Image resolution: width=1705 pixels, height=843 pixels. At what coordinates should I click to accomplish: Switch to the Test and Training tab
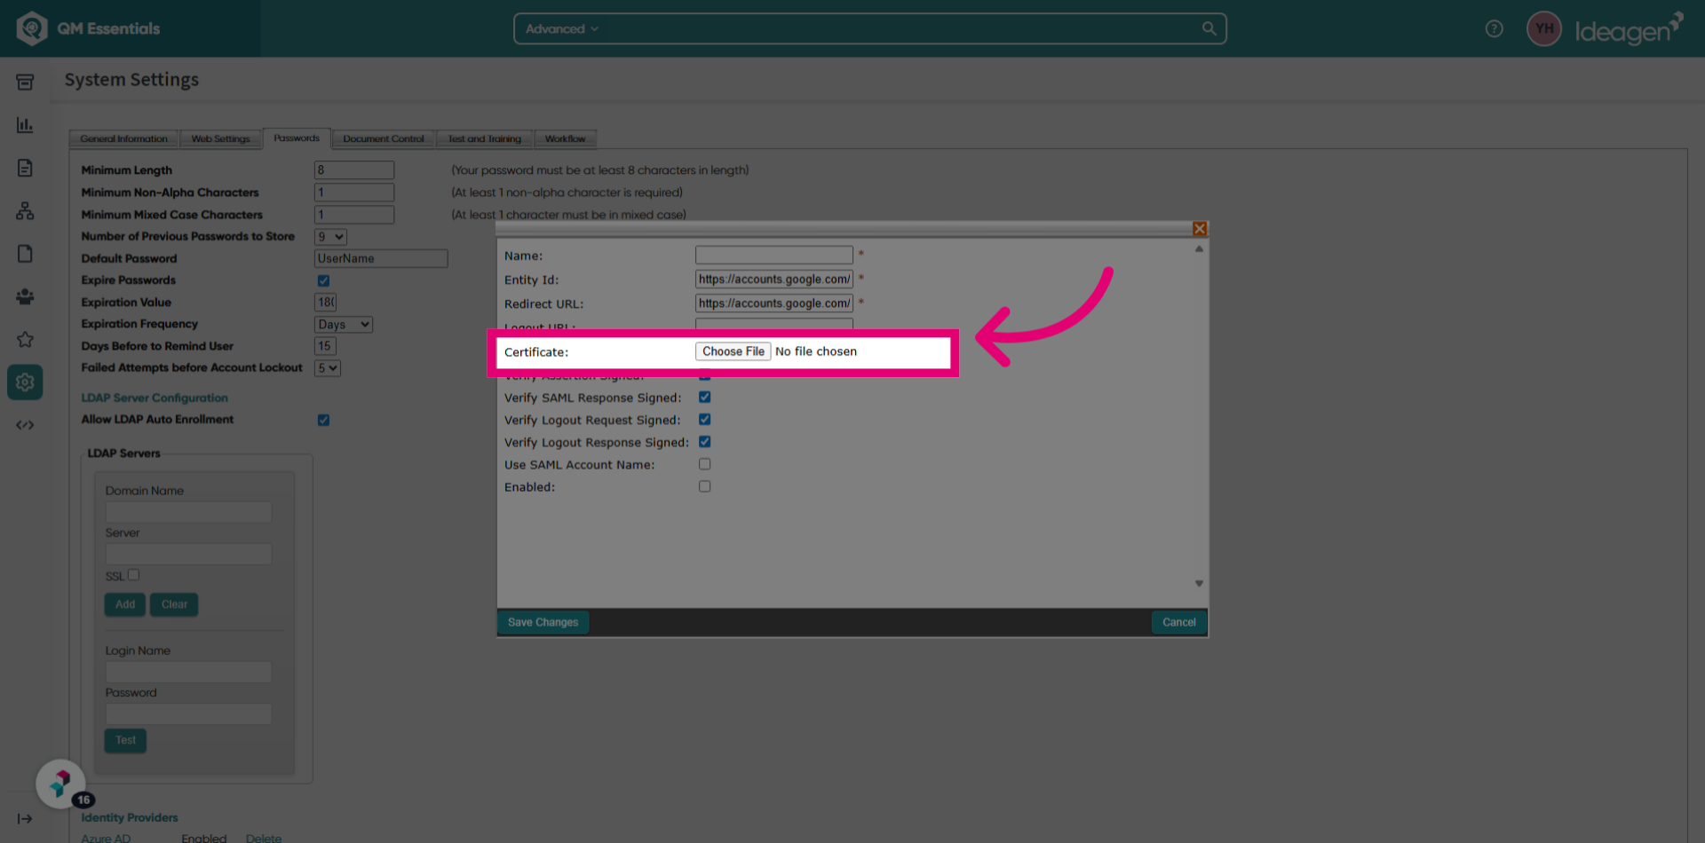coord(484,138)
